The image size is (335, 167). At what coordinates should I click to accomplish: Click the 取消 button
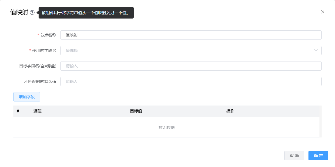tap(294, 156)
